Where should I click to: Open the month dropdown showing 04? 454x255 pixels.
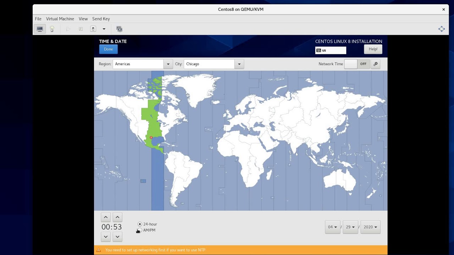pos(333,227)
